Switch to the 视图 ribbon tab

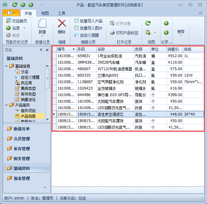click(45, 13)
